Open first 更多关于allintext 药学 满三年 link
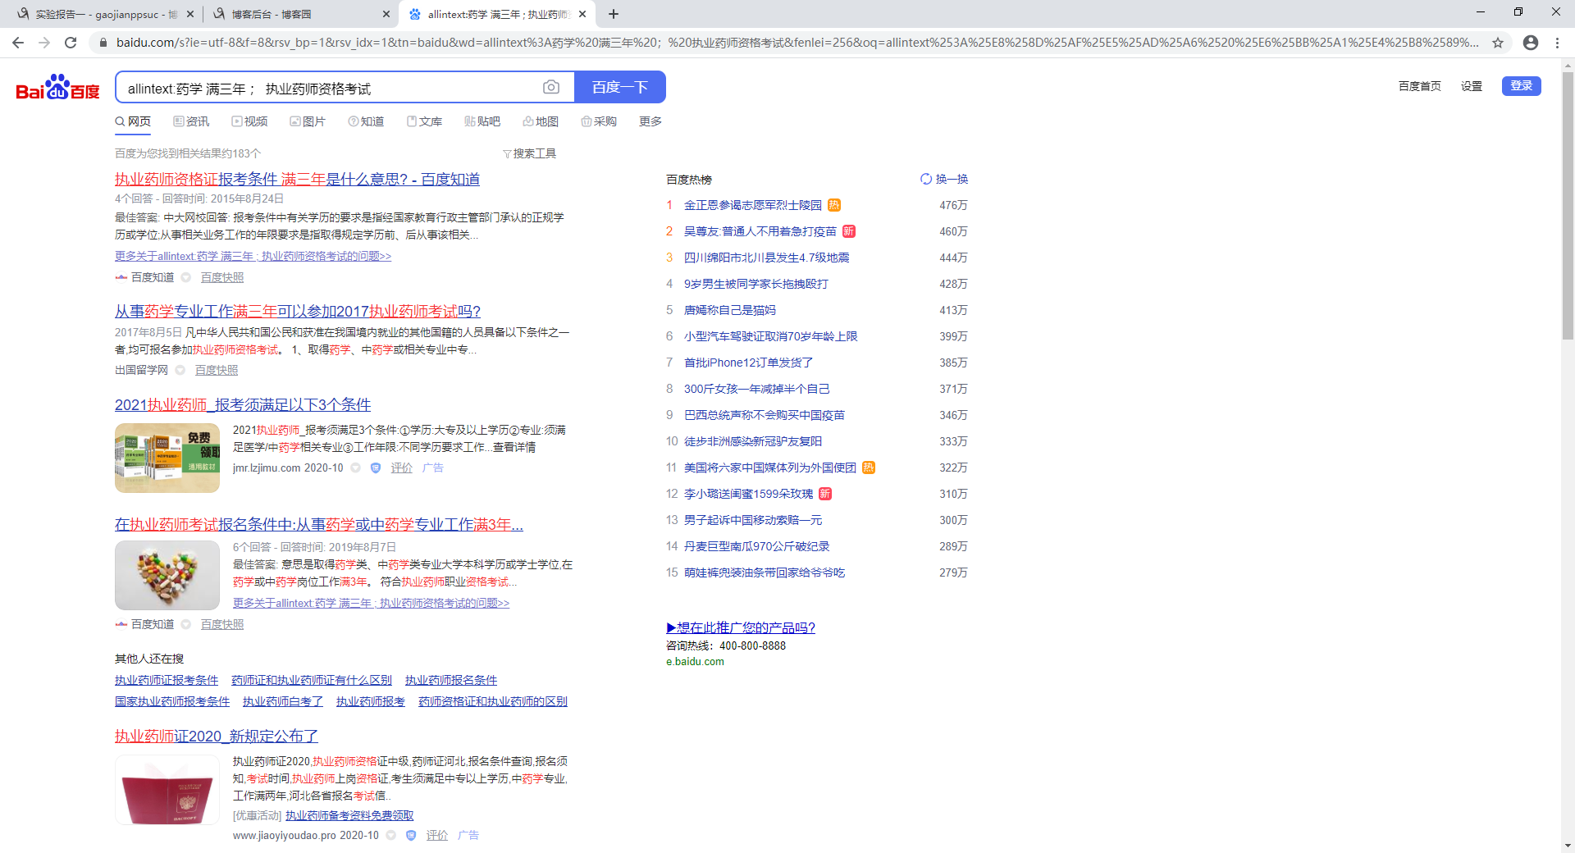Screen dimensions: 1575x853 click(253, 256)
